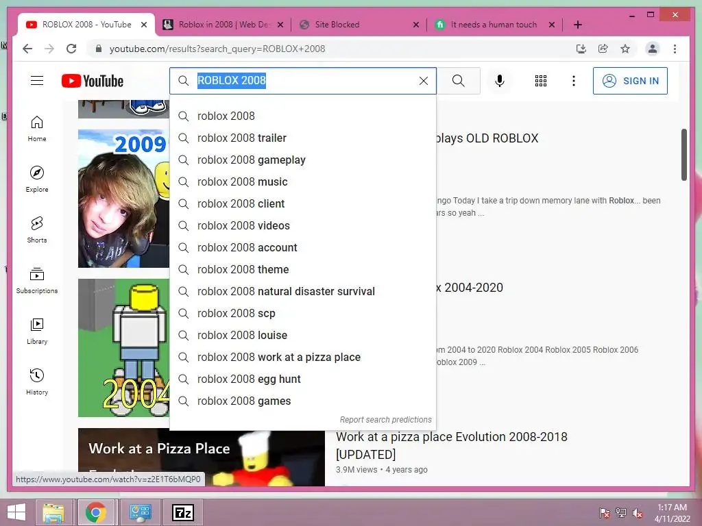The height and width of the screenshot is (526, 702).
Task: Select the ROBLOX 2008 - YouTube tab
Action: pos(86,25)
